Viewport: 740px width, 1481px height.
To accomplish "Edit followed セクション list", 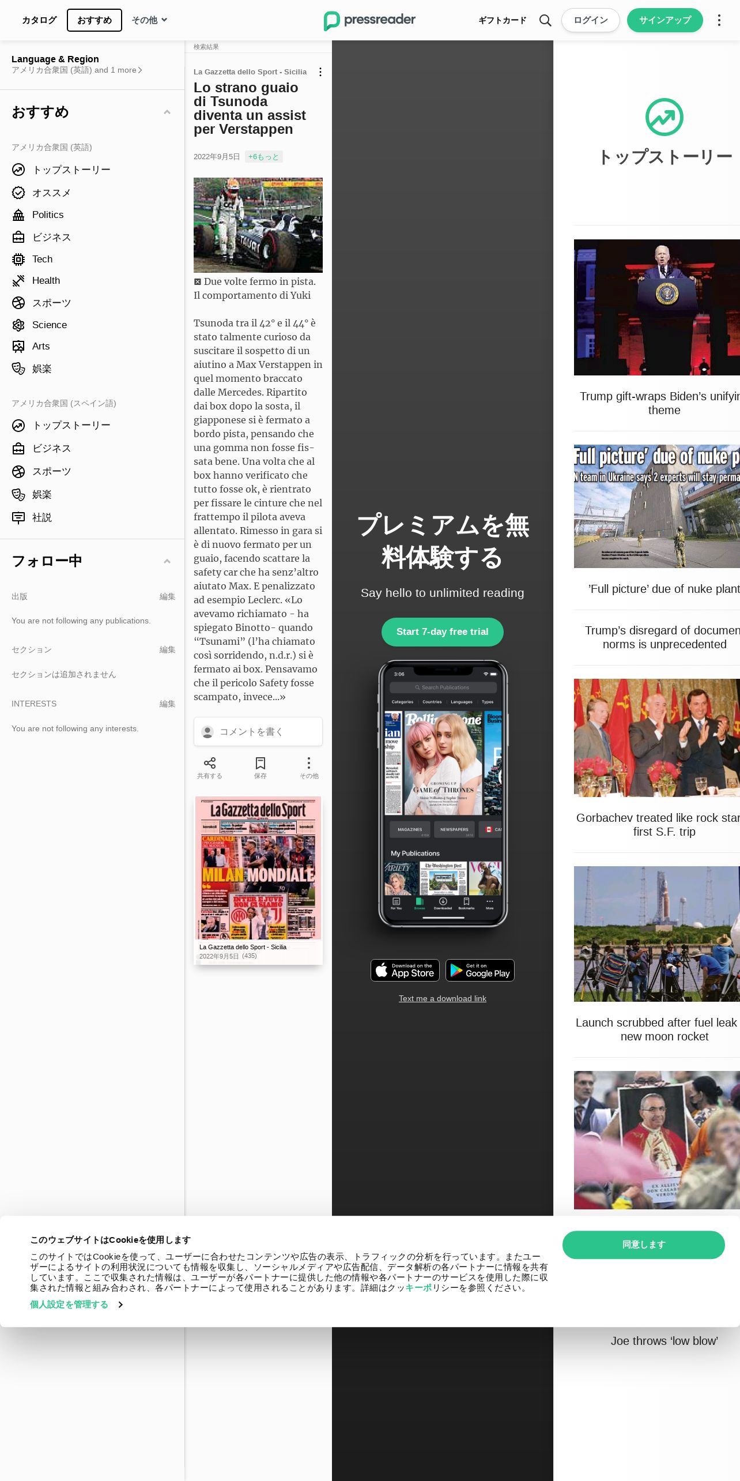I will pyautogui.click(x=167, y=649).
